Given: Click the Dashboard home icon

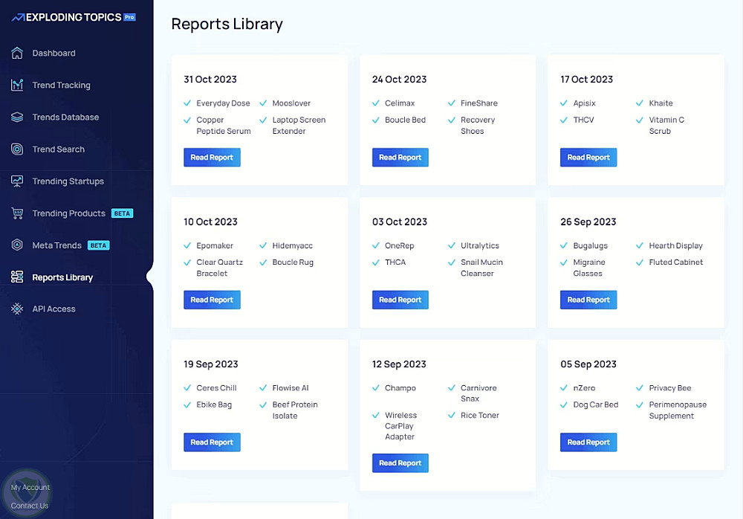Looking at the screenshot, I should coord(17,53).
